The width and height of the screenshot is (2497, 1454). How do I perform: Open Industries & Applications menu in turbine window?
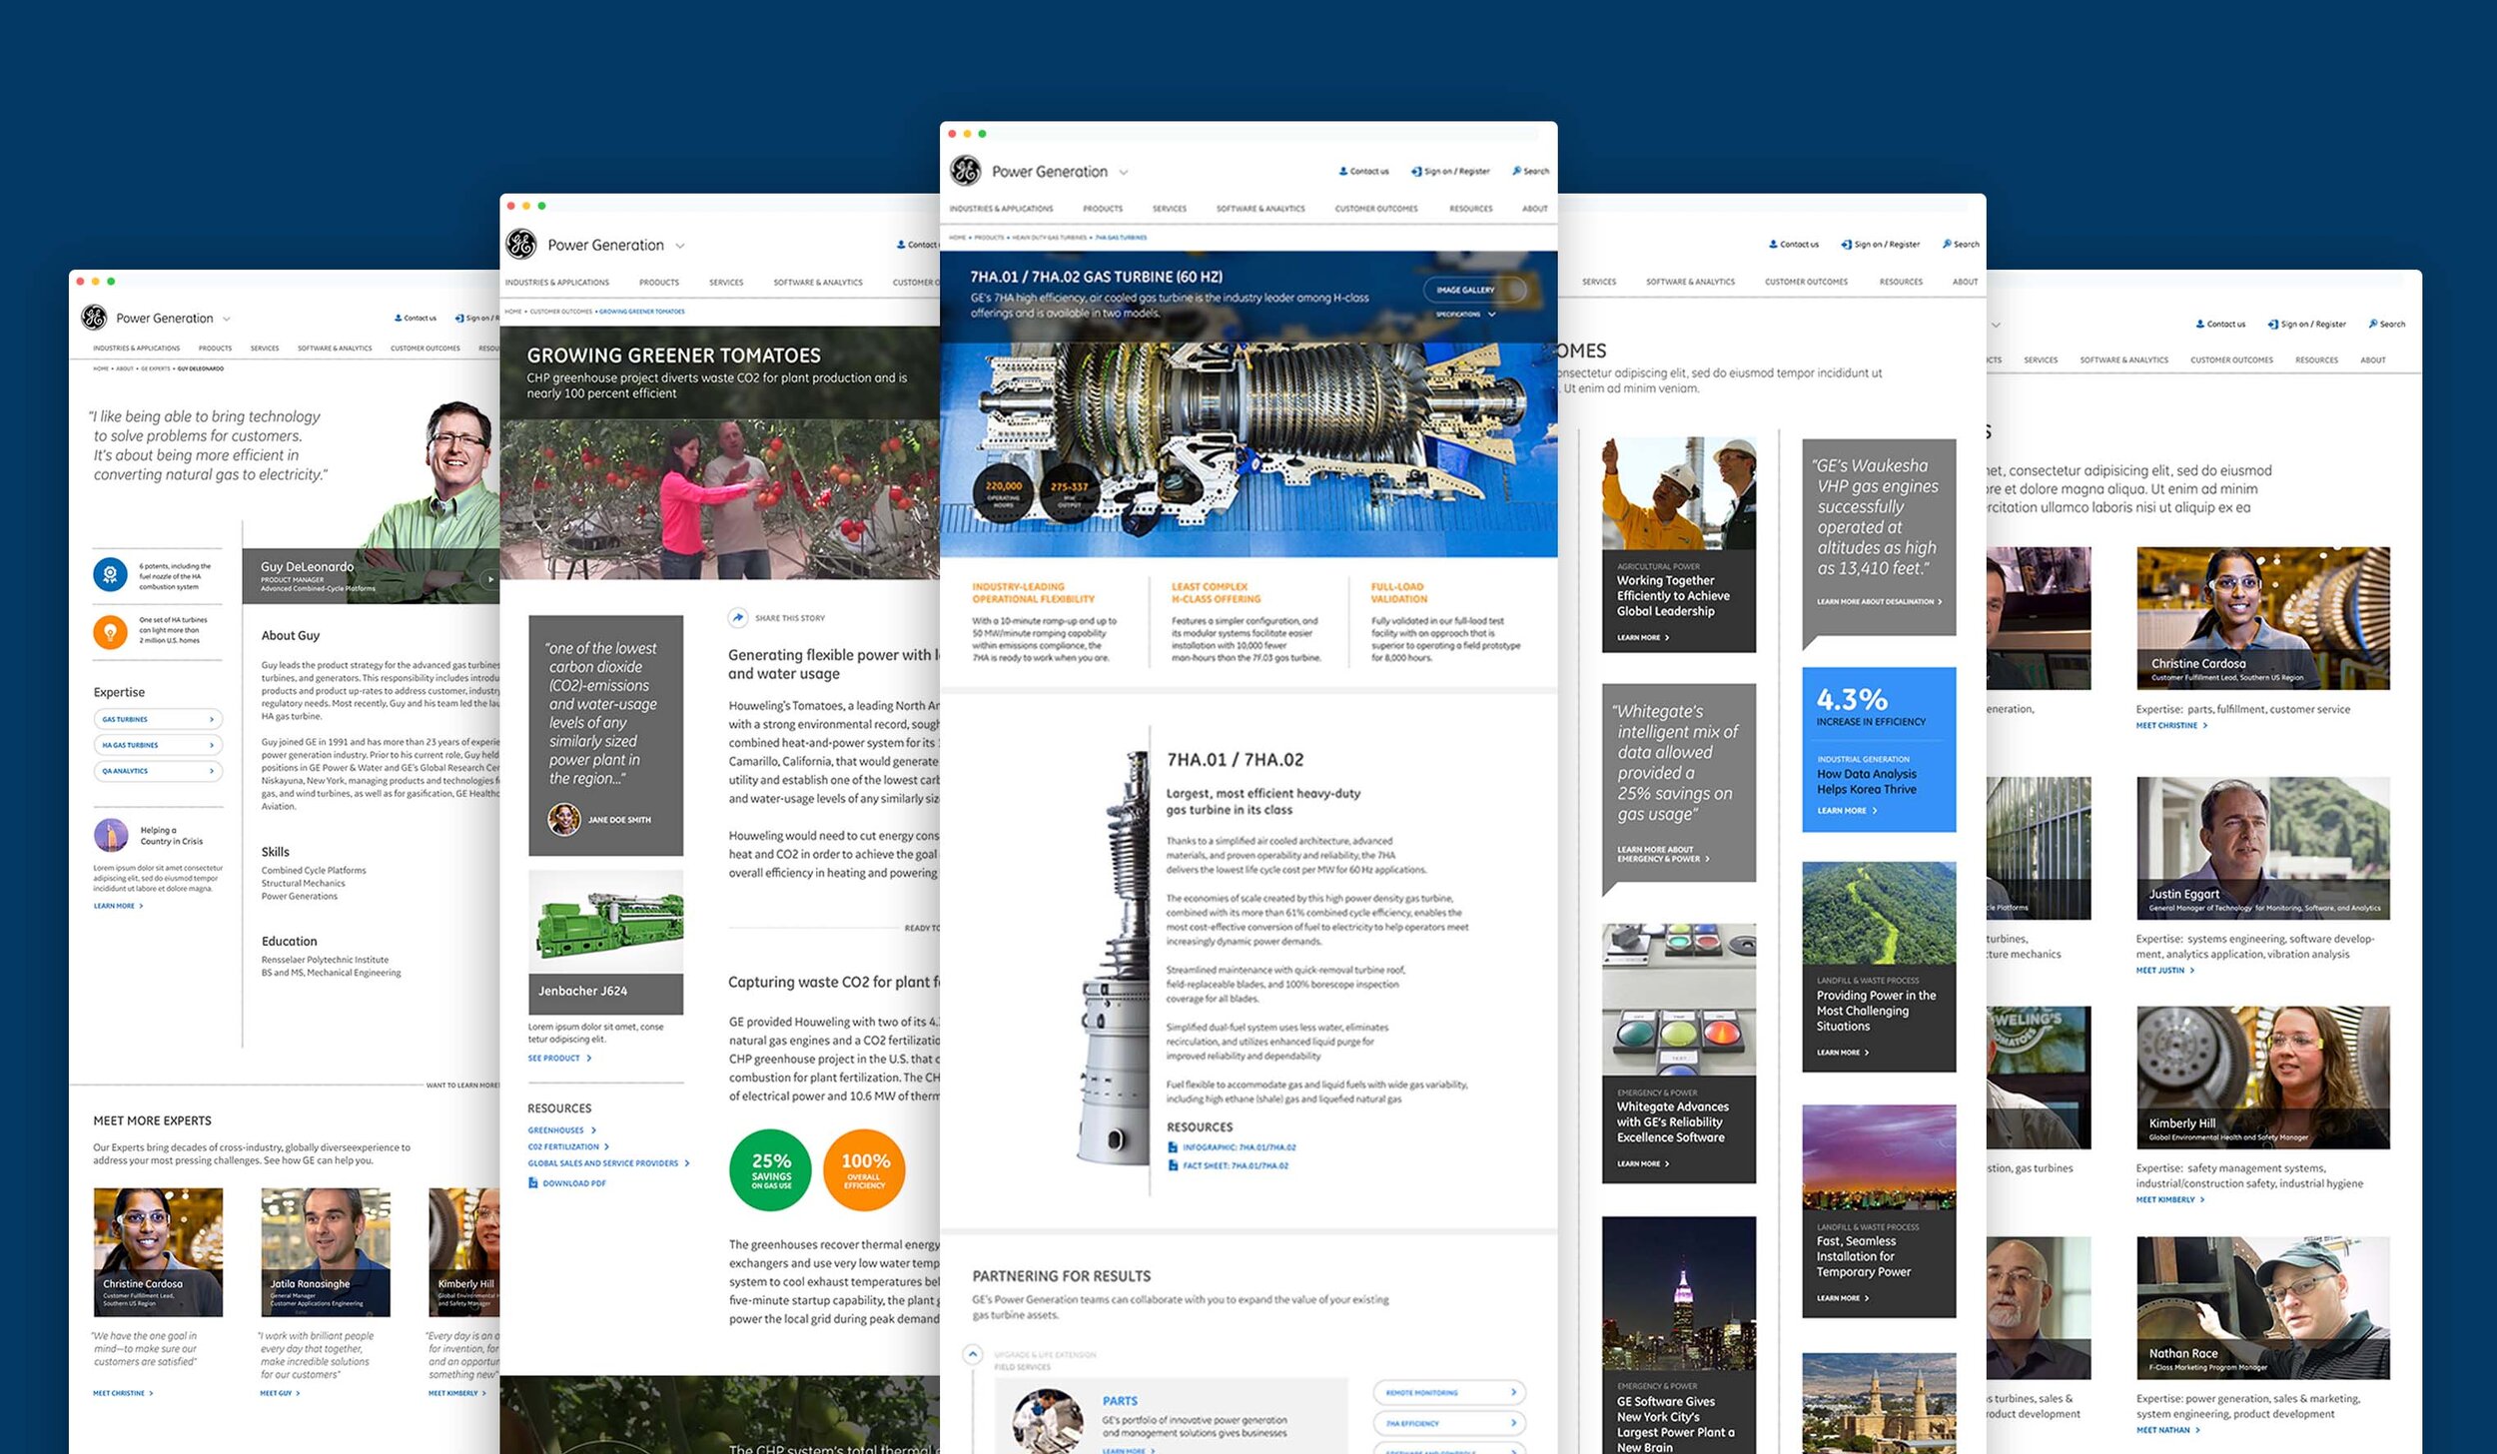tap(1001, 209)
